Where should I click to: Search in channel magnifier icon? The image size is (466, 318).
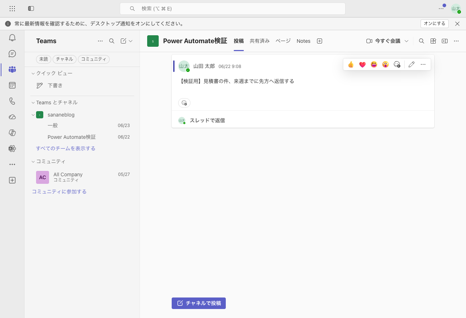[421, 41]
